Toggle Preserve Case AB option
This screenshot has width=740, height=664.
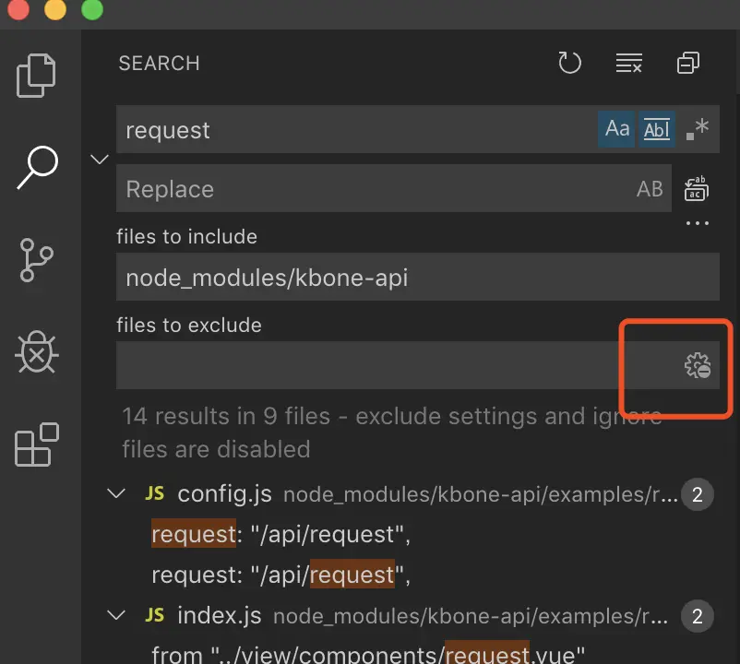click(650, 189)
